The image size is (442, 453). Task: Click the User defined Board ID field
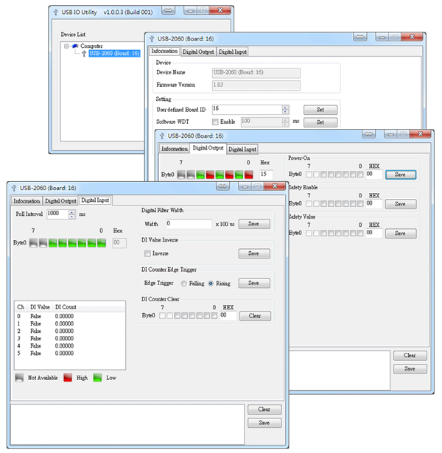248,110
